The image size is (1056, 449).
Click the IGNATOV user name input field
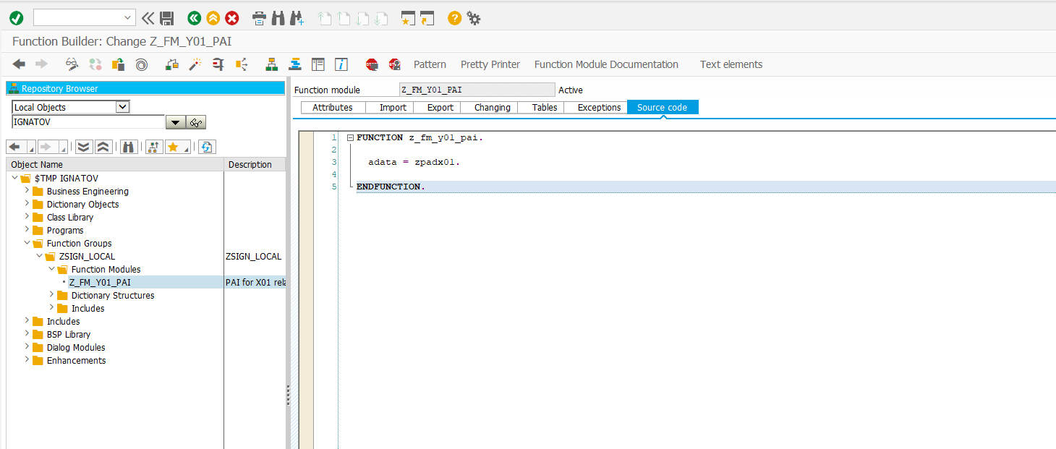tap(88, 122)
